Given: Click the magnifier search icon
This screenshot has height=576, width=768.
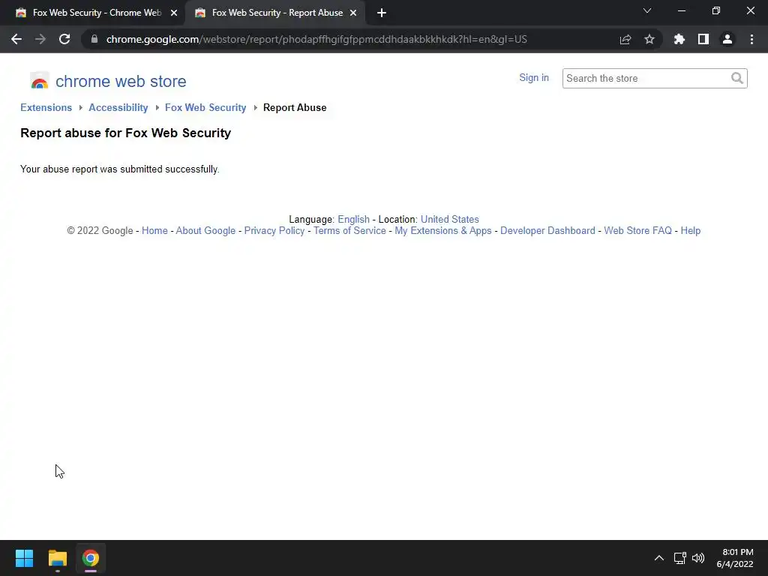Looking at the screenshot, I should [737, 78].
